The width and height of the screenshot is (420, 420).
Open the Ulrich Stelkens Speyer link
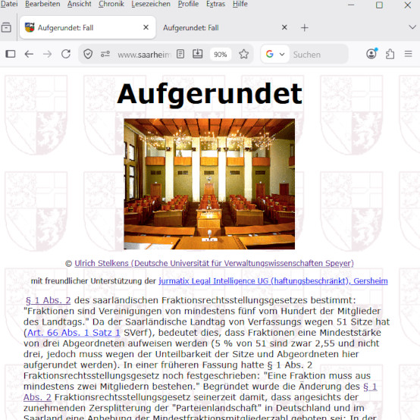pyautogui.click(x=214, y=263)
